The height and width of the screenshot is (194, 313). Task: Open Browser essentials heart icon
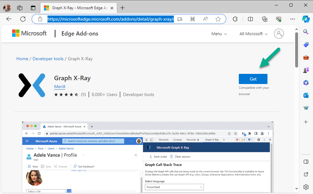(x=279, y=19)
